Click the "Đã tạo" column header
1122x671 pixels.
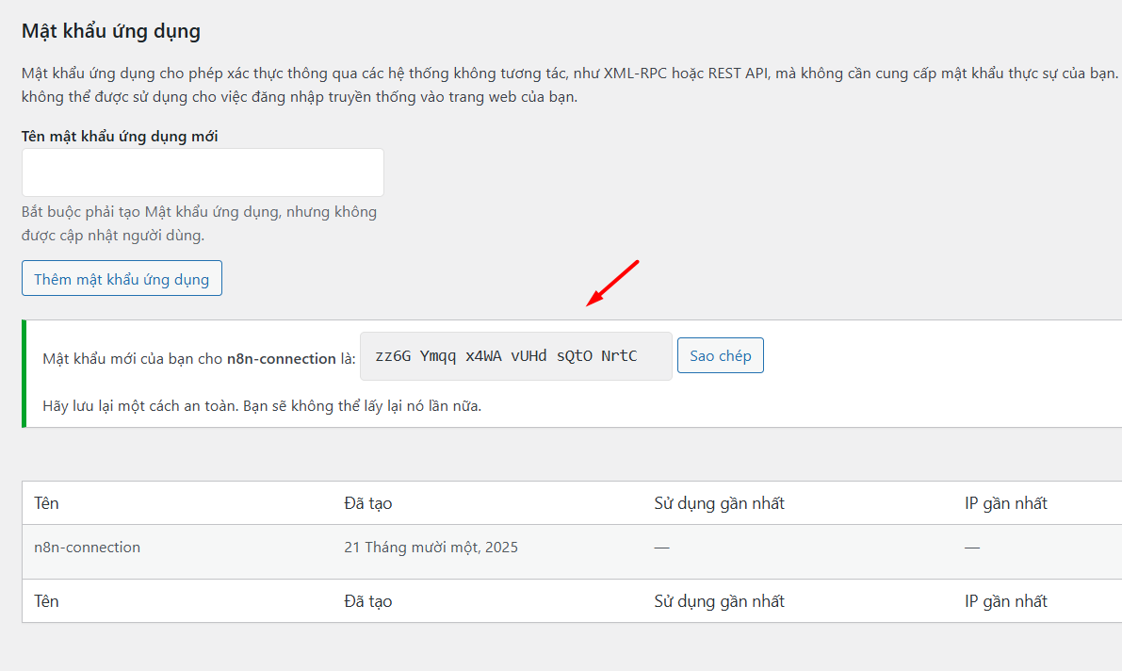367,502
